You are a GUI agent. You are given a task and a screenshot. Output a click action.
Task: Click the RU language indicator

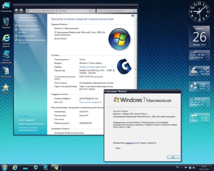[x=178, y=167]
